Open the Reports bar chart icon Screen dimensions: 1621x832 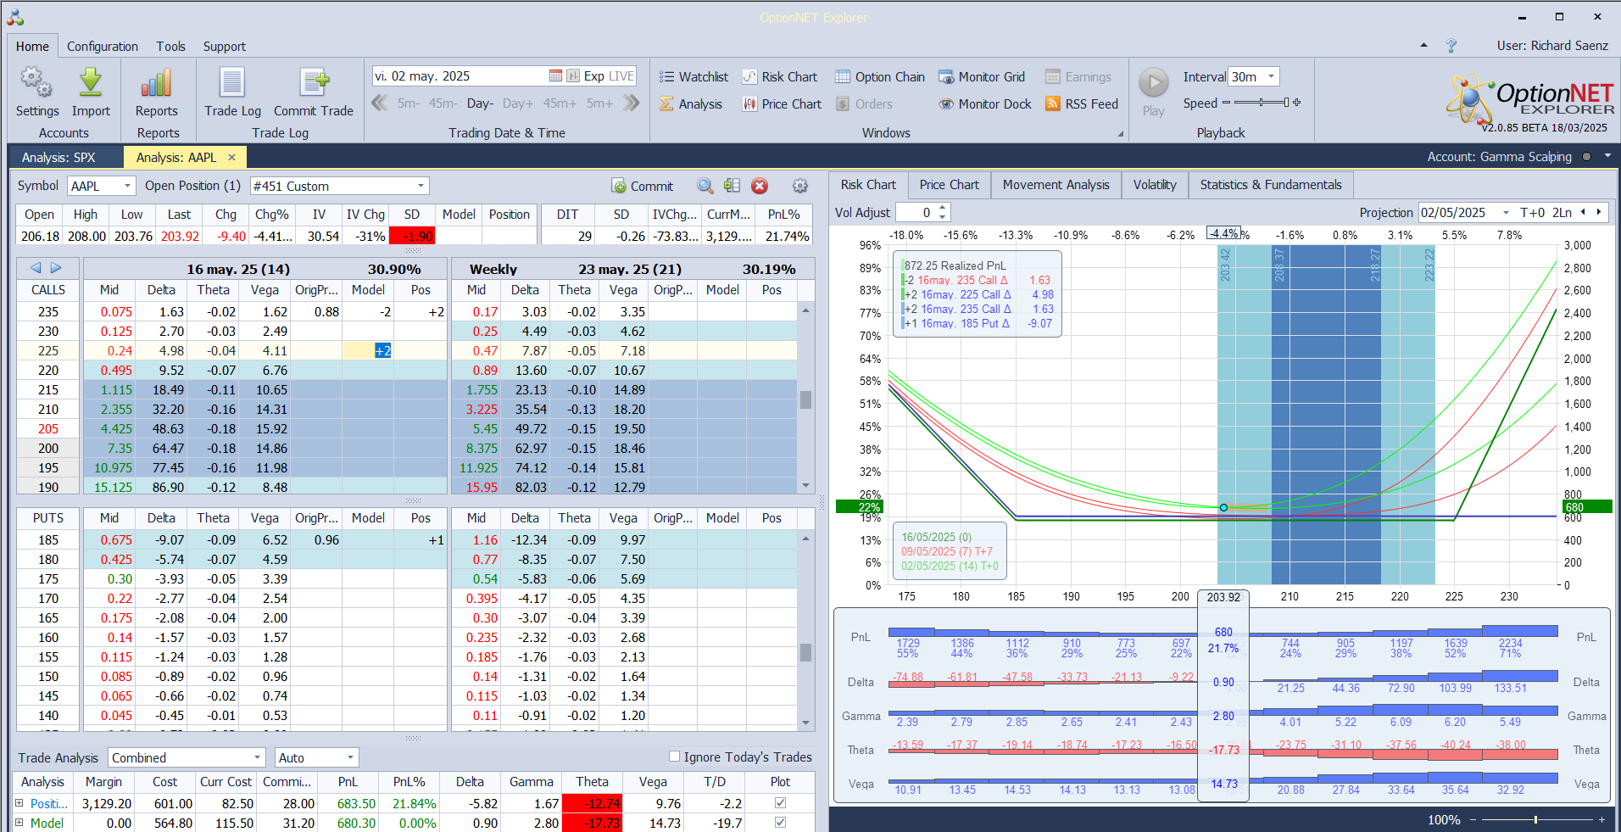(x=157, y=82)
